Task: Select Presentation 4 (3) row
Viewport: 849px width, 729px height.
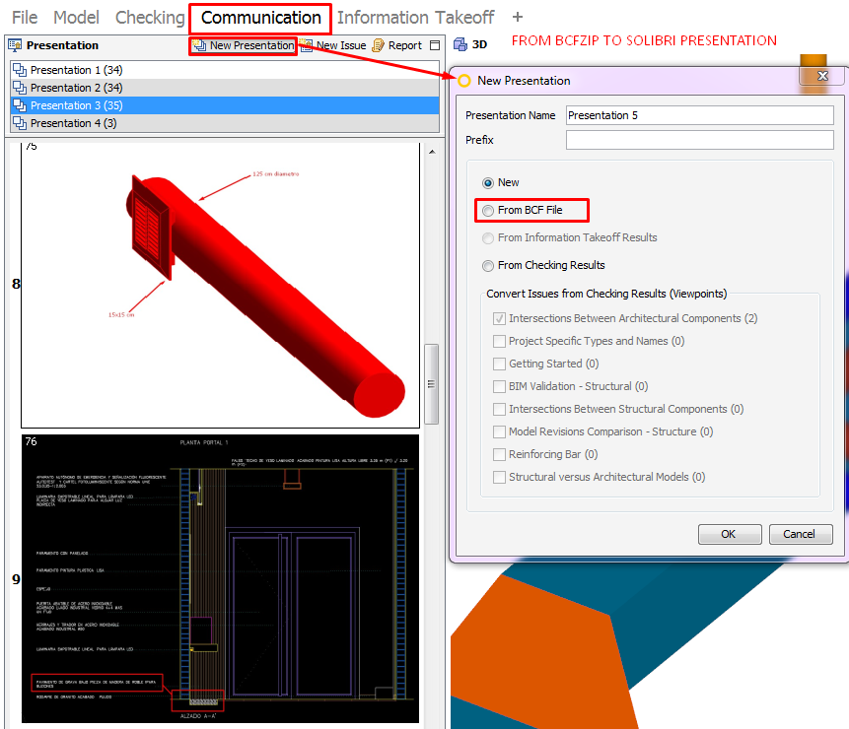Action: coord(225,123)
